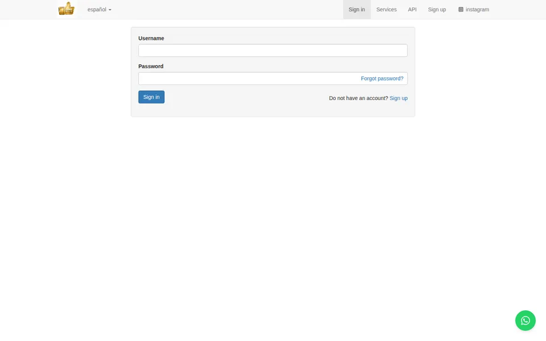This screenshot has height=341, width=546.
Task: Go to the API navbar item
Action: click(x=412, y=10)
